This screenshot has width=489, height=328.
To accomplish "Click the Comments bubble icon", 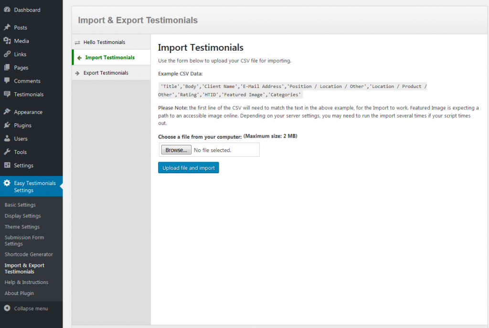I will pos(7,81).
